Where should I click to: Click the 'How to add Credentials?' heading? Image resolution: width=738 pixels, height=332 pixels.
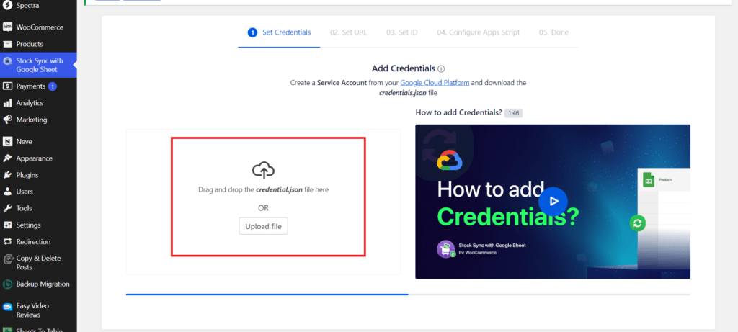tap(459, 113)
